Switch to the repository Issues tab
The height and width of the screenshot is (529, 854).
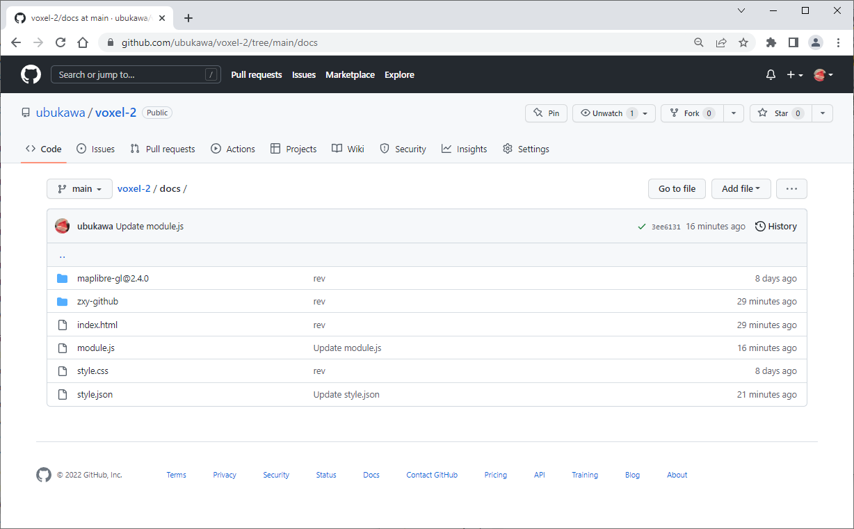click(95, 149)
